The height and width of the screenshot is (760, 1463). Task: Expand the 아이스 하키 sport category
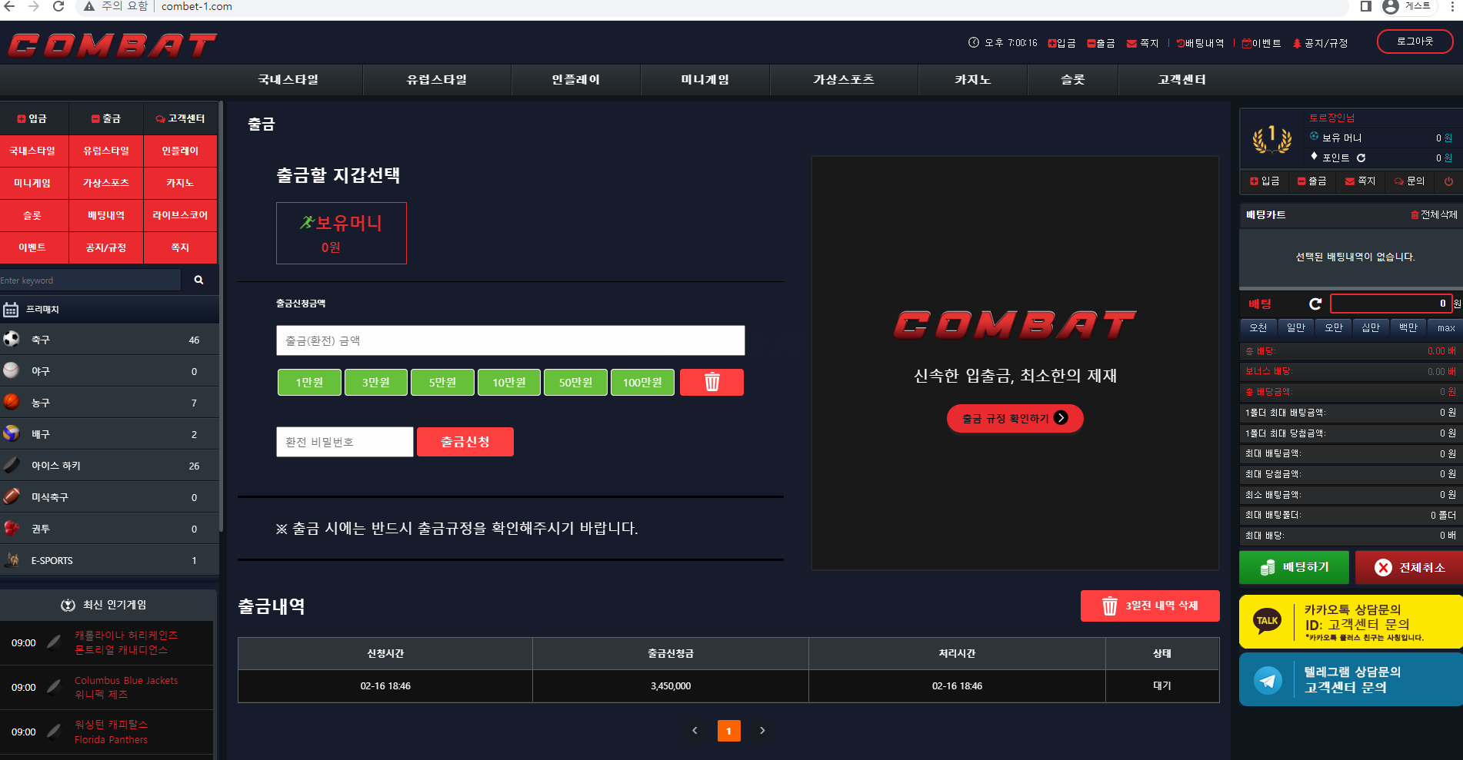point(109,466)
